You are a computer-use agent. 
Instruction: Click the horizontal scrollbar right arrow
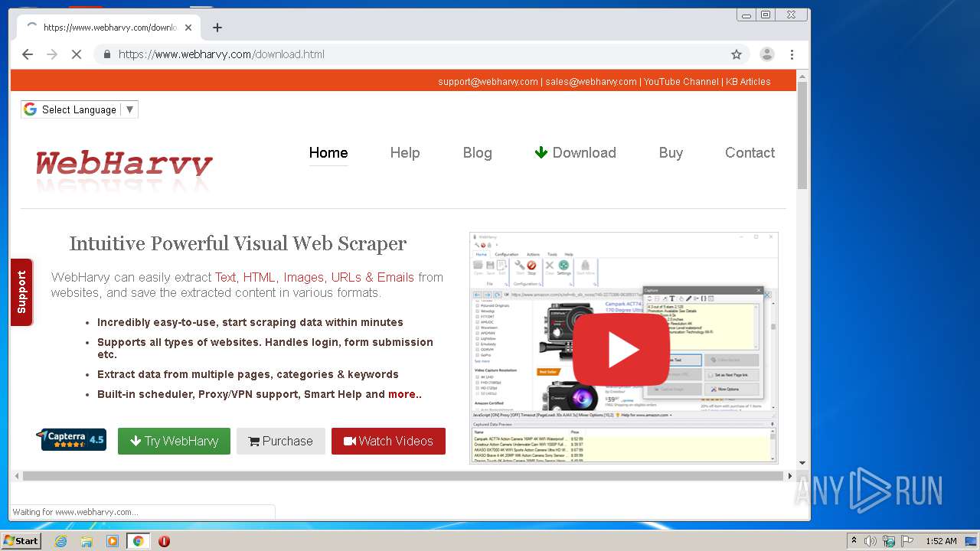pyautogui.click(x=791, y=475)
